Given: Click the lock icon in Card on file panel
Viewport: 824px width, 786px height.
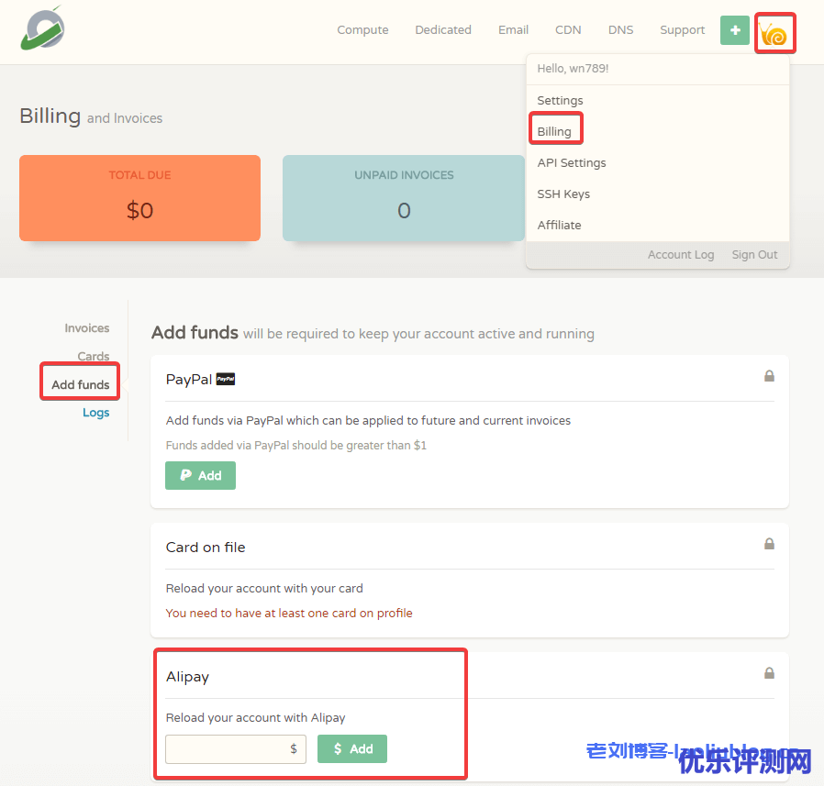Looking at the screenshot, I should [769, 543].
